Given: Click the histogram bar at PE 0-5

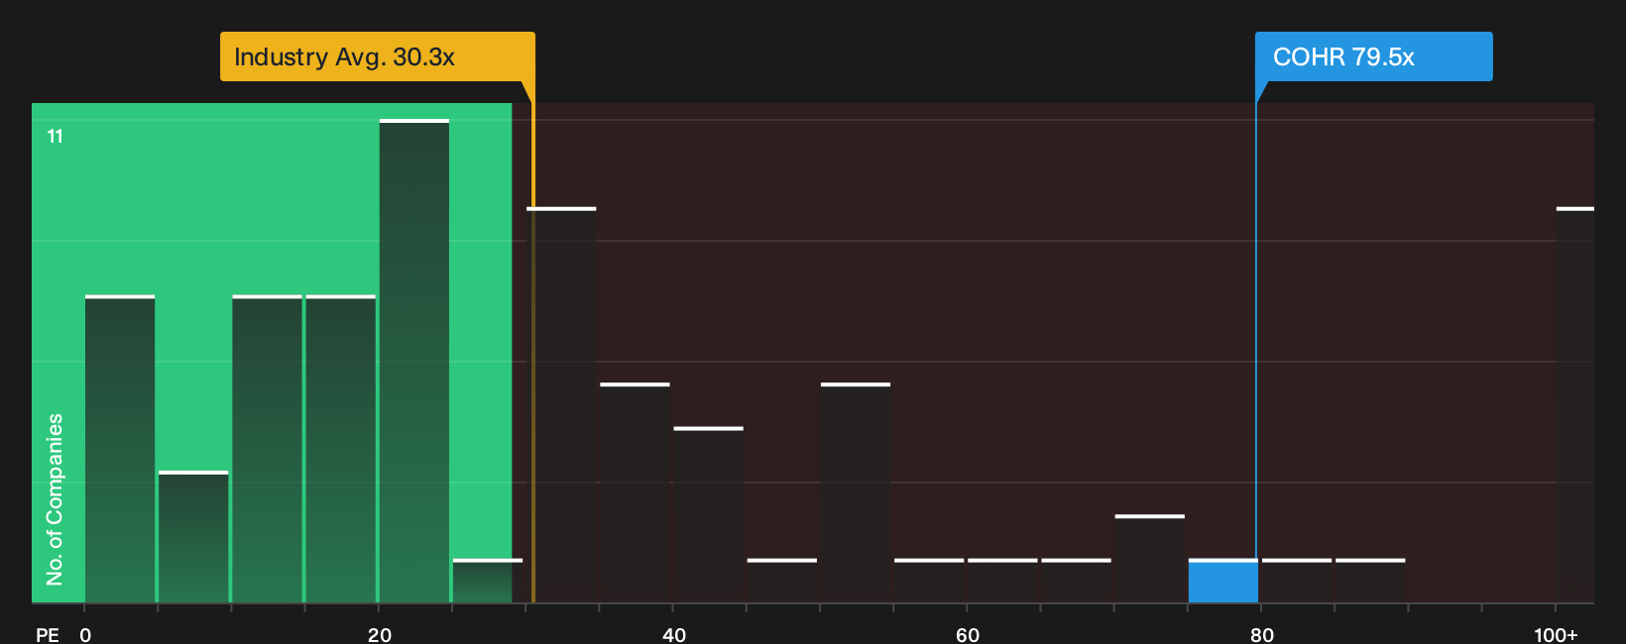Looking at the screenshot, I should tap(120, 449).
